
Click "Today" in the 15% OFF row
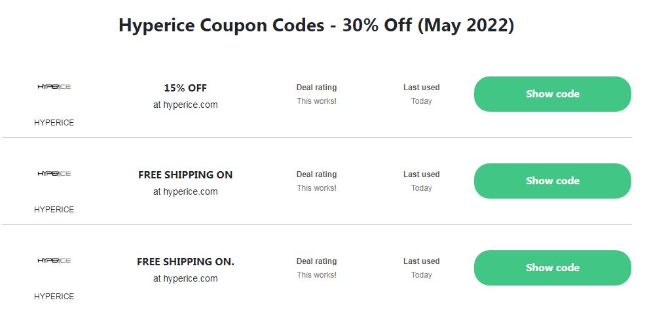click(421, 101)
